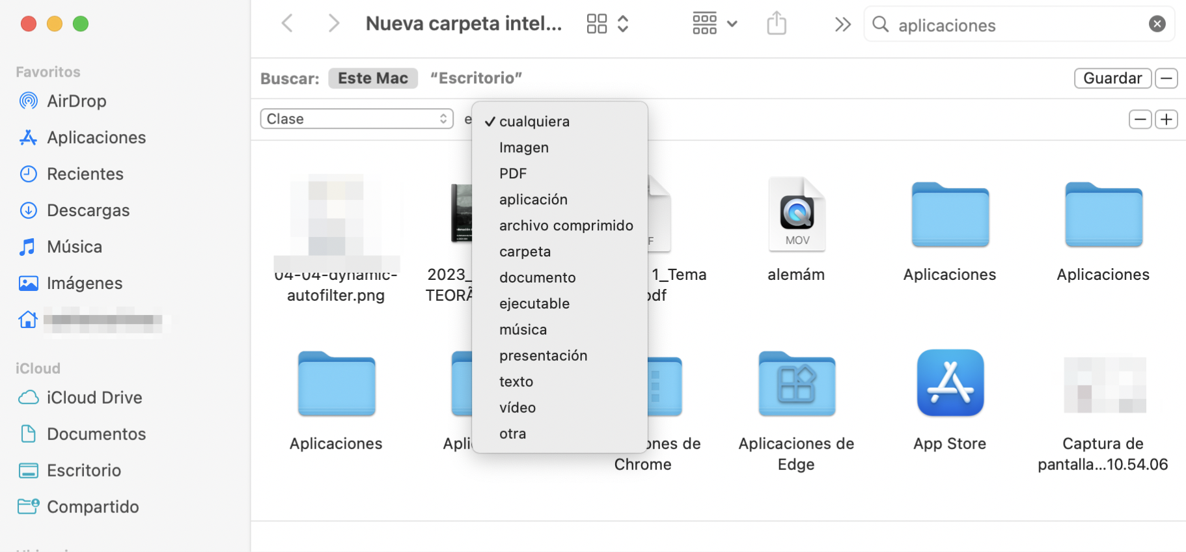Click the Share toolbar icon
The height and width of the screenshot is (552, 1186).
(x=777, y=24)
